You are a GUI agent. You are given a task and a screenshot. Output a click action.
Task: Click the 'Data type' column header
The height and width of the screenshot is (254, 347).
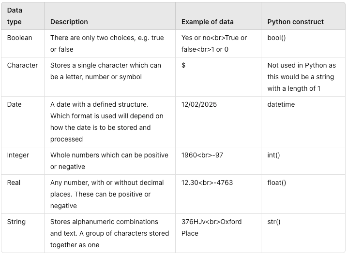(15, 16)
